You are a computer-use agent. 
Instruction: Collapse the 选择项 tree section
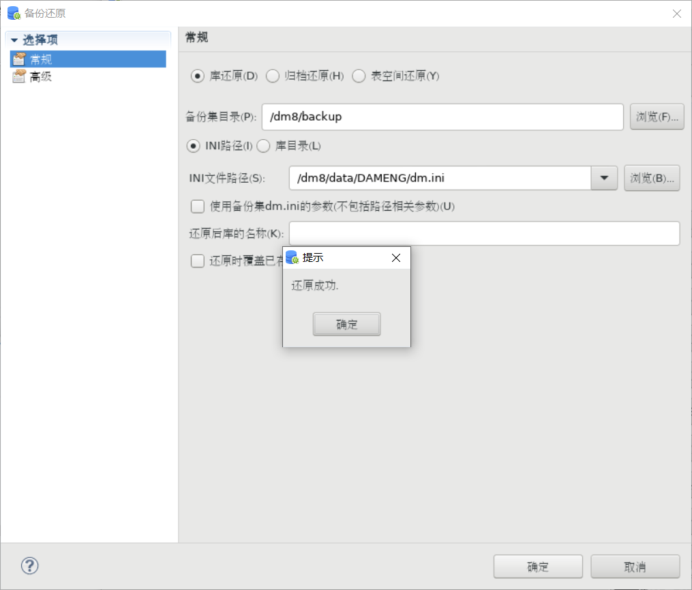point(14,40)
